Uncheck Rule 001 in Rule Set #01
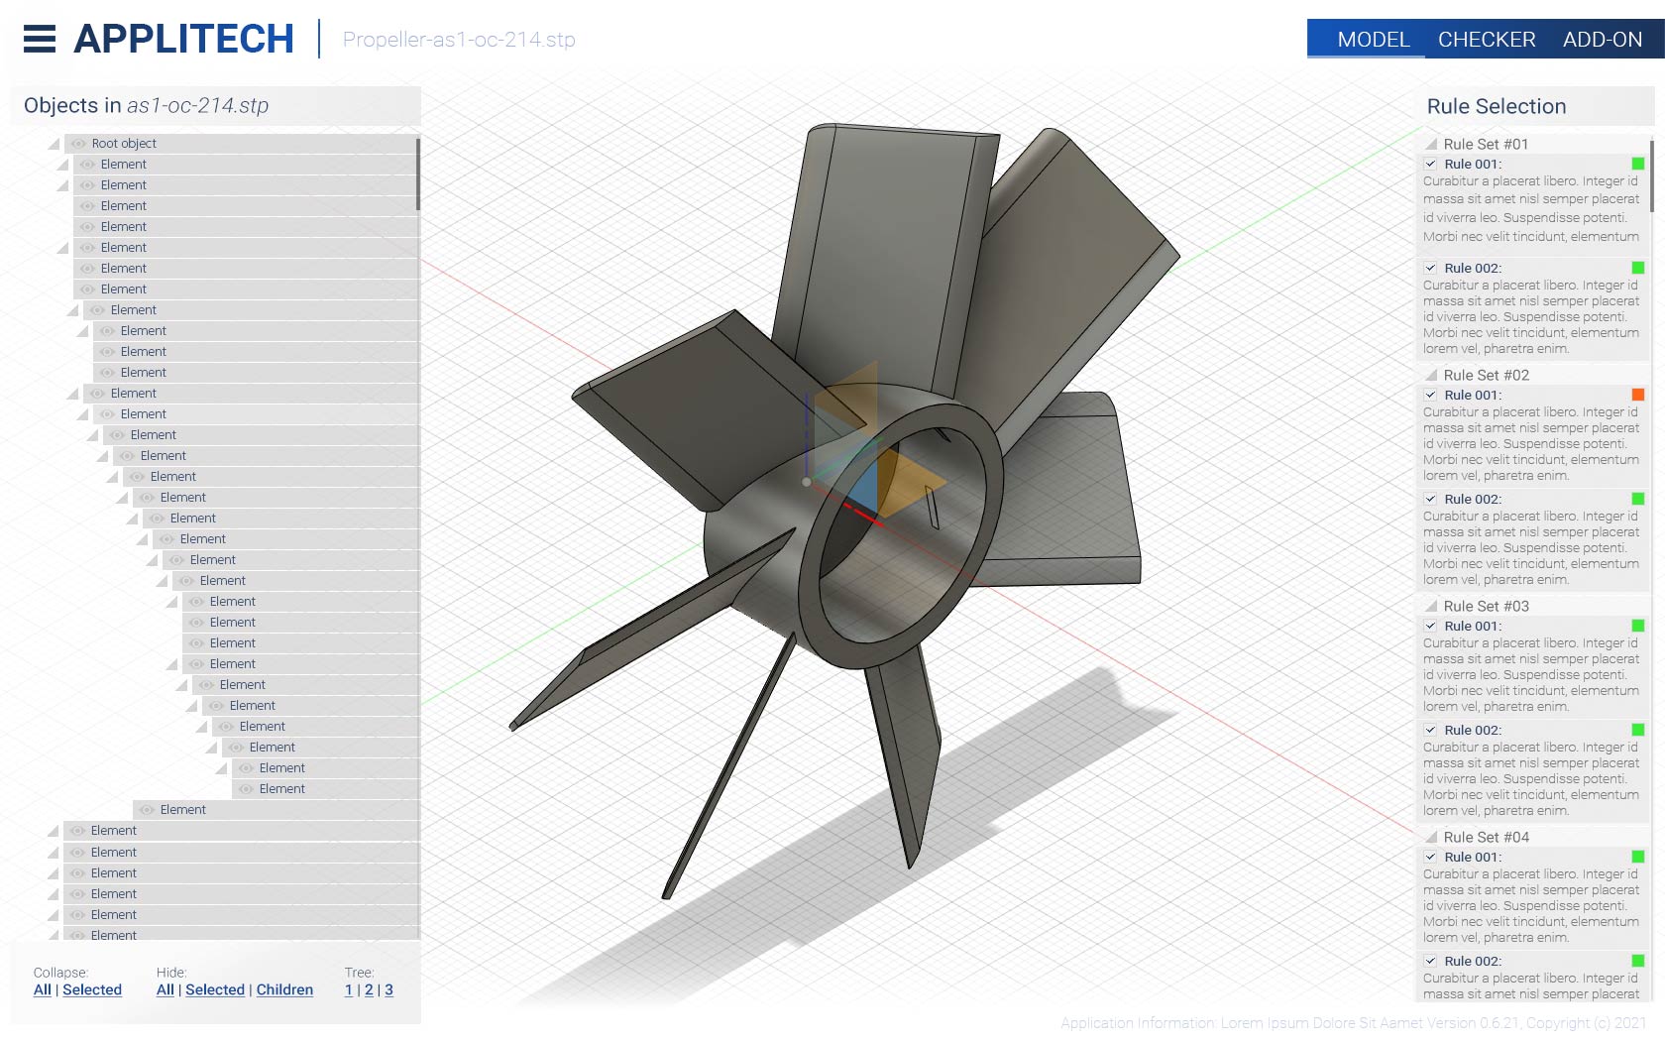This screenshot has width=1665, height=1041. click(x=1430, y=164)
